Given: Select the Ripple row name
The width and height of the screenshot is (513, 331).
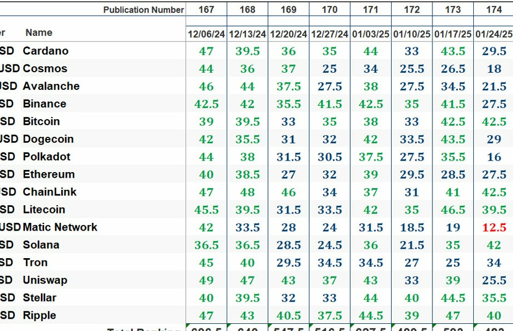Looking at the screenshot, I should tap(39, 316).
